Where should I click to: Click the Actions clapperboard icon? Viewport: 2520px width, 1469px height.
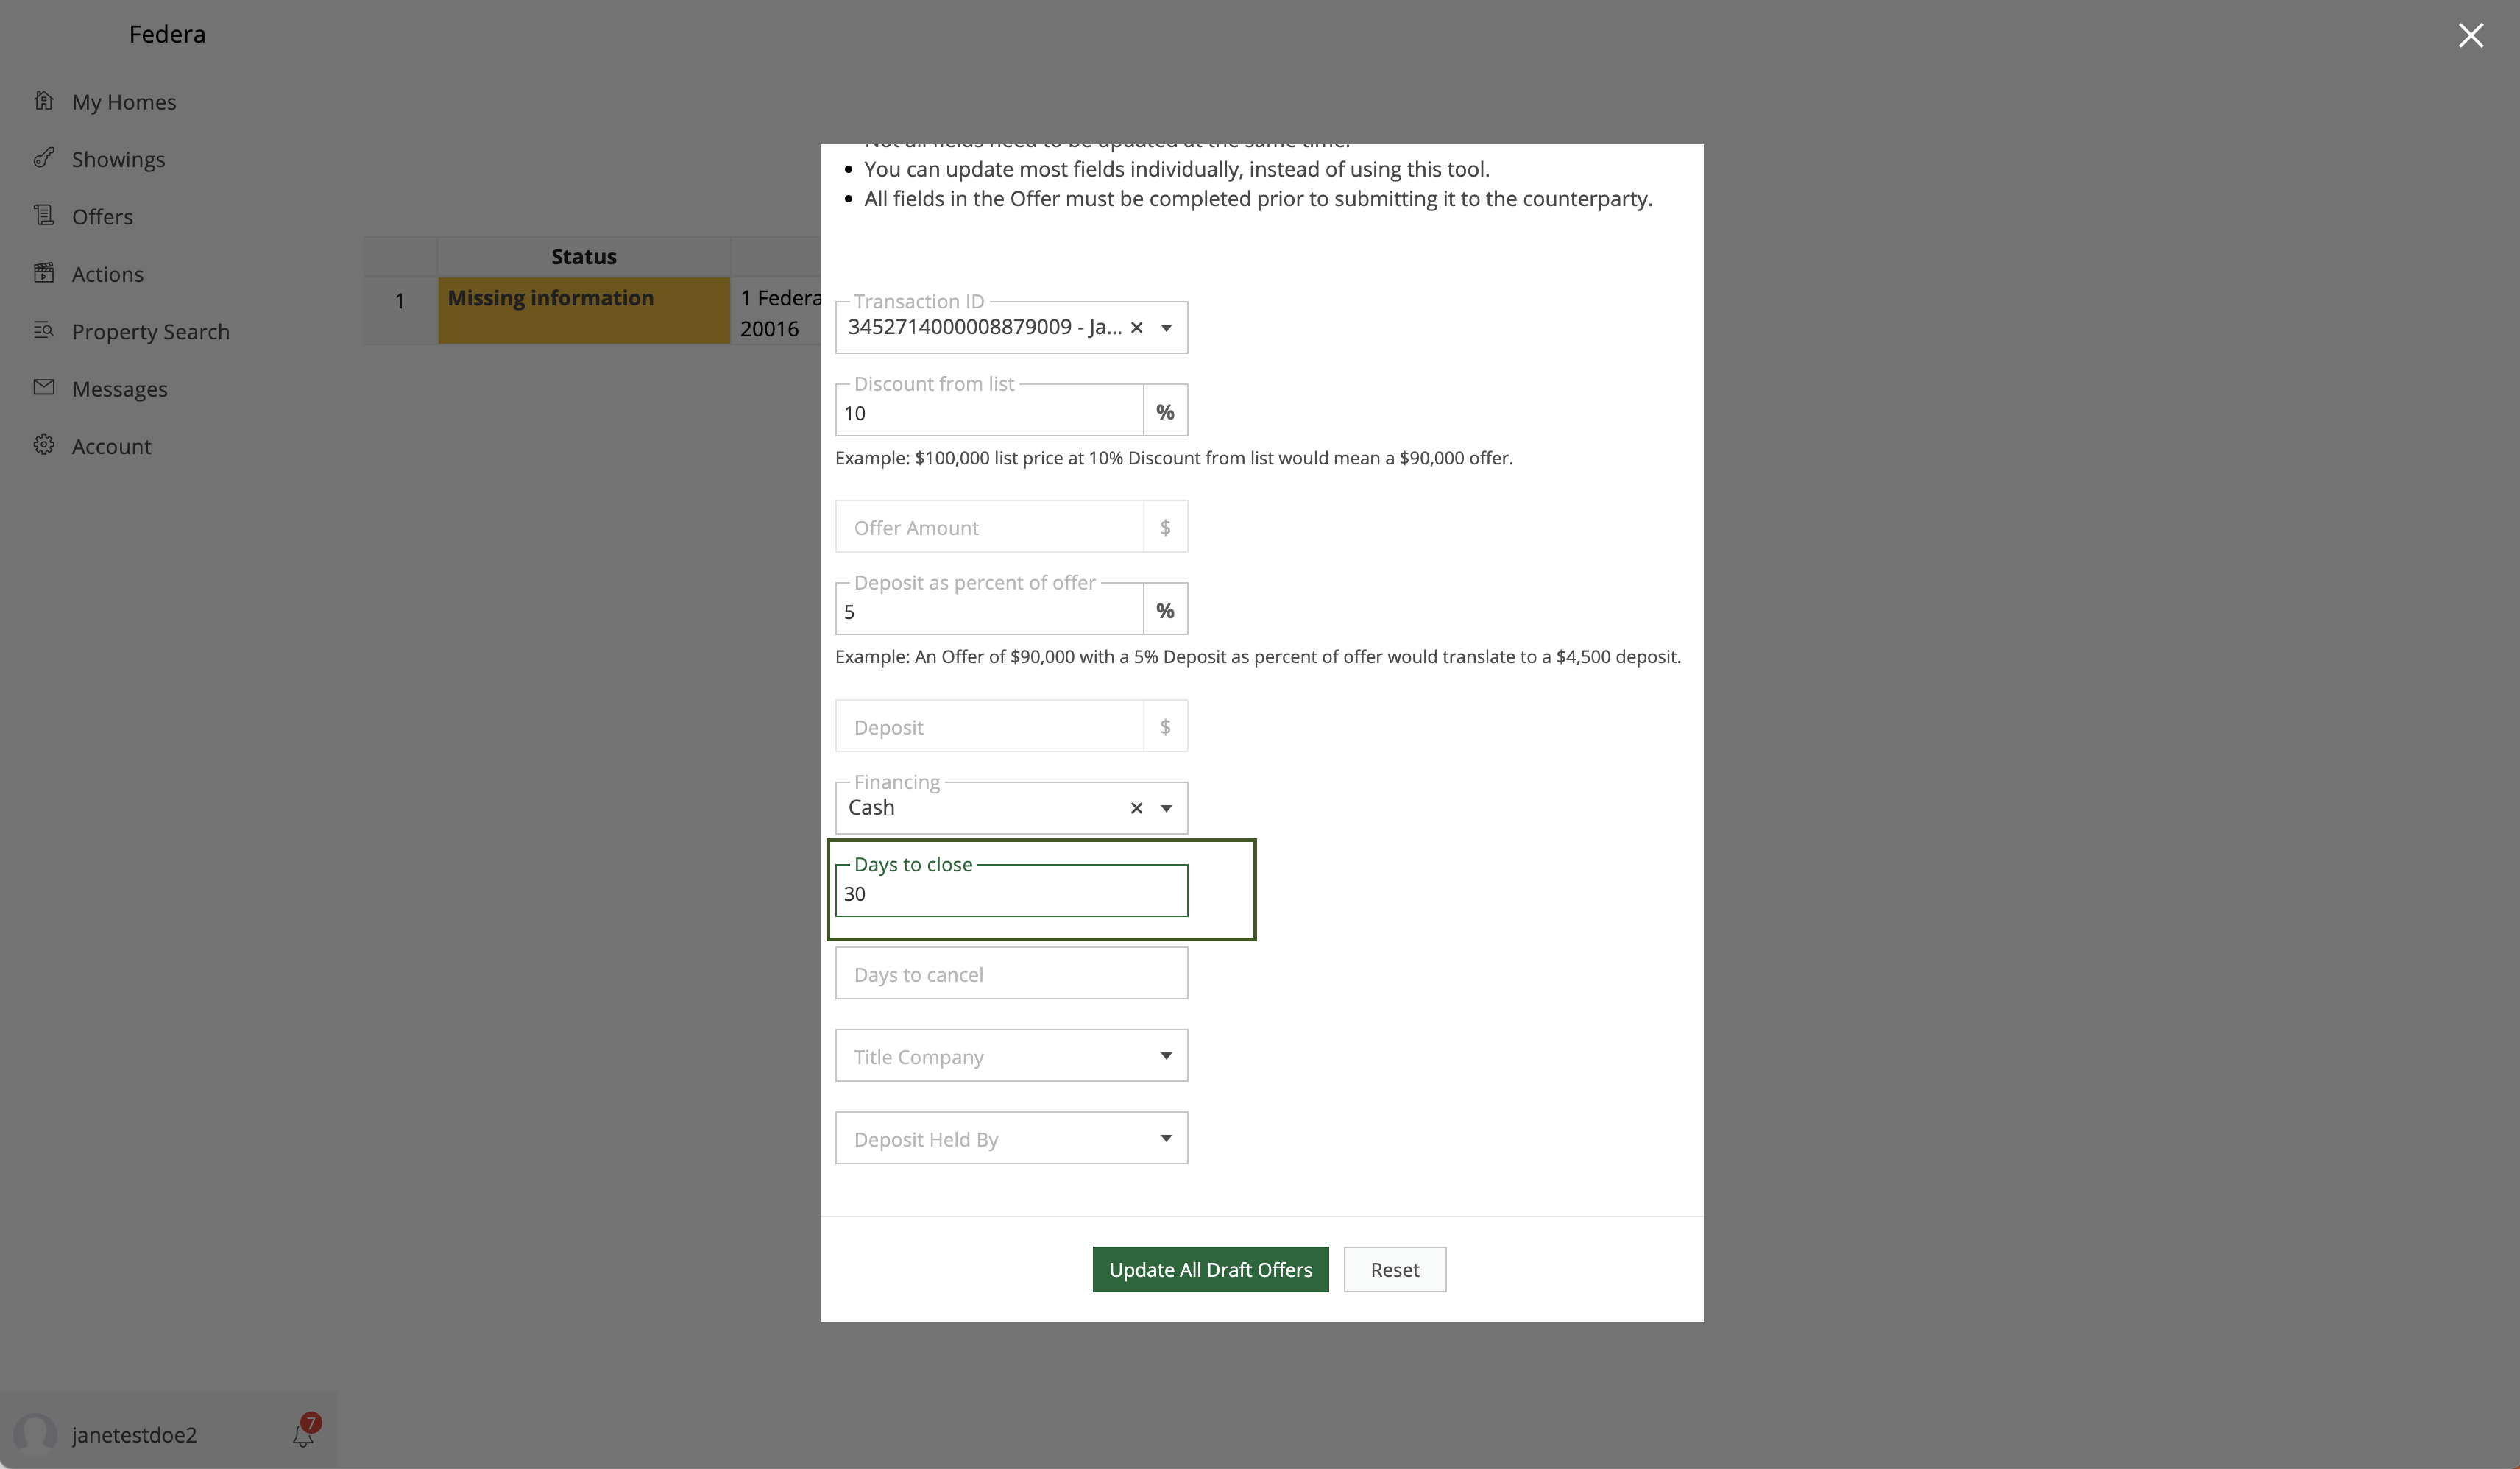(x=44, y=273)
